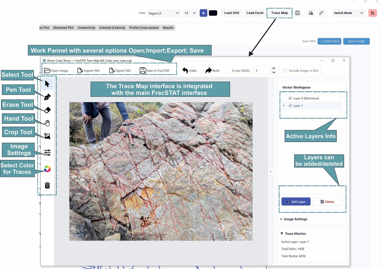This screenshot has width=382, height=269.
Task: Enable Include Image in SVG checkbox
Action: (x=285, y=70)
